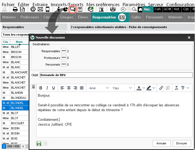This screenshot has height=150, width=195.
Task: Align text right
Action: [x=75, y=88]
